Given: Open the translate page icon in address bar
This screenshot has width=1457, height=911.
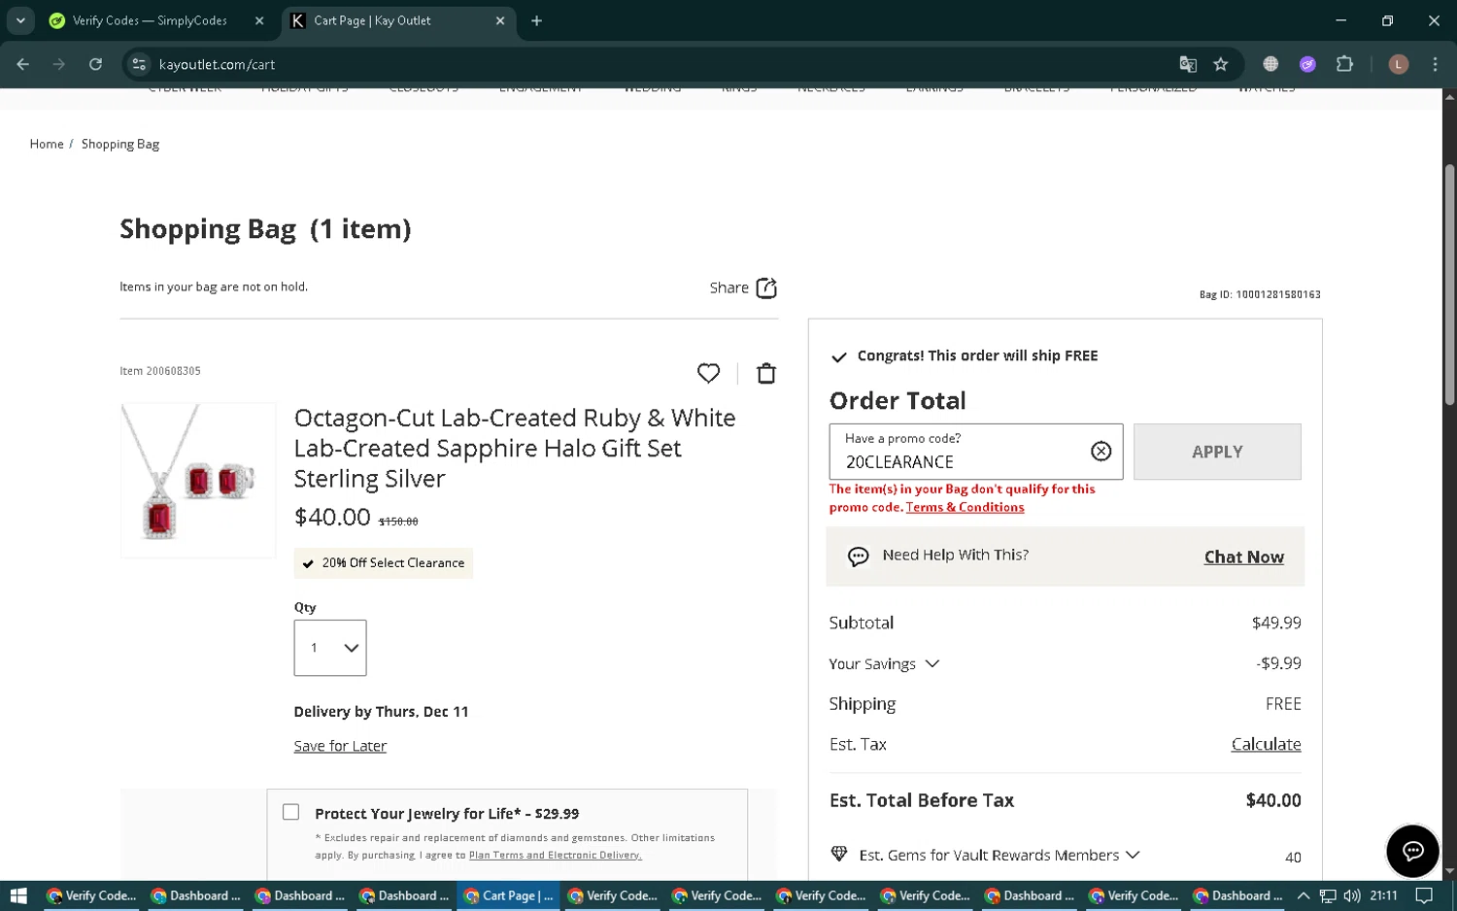Looking at the screenshot, I should click(x=1187, y=64).
